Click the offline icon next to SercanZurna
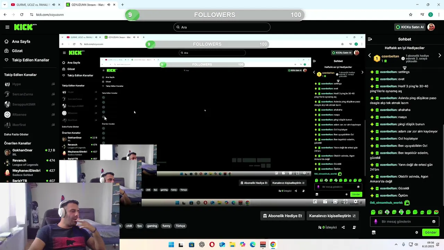 (53, 94)
